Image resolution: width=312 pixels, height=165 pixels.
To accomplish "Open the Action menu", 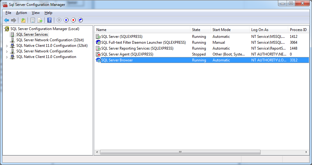I will 21,13.
